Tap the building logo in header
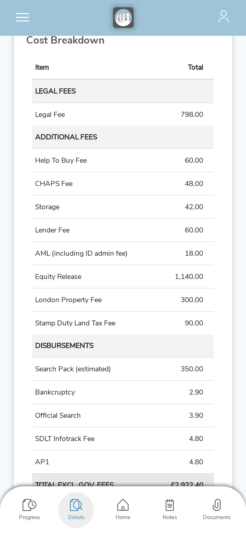246x534 pixels. pos(123,18)
